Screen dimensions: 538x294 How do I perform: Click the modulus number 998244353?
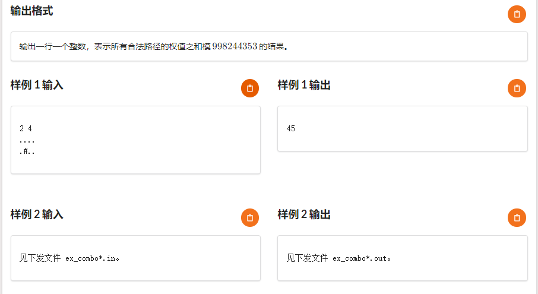click(235, 46)
